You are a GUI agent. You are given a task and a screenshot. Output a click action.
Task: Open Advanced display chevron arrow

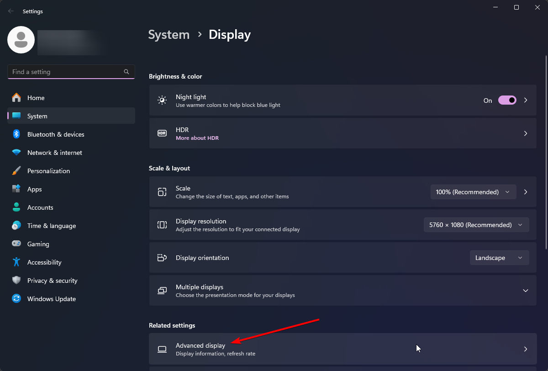pyautogui.click(x=526, y=349)
